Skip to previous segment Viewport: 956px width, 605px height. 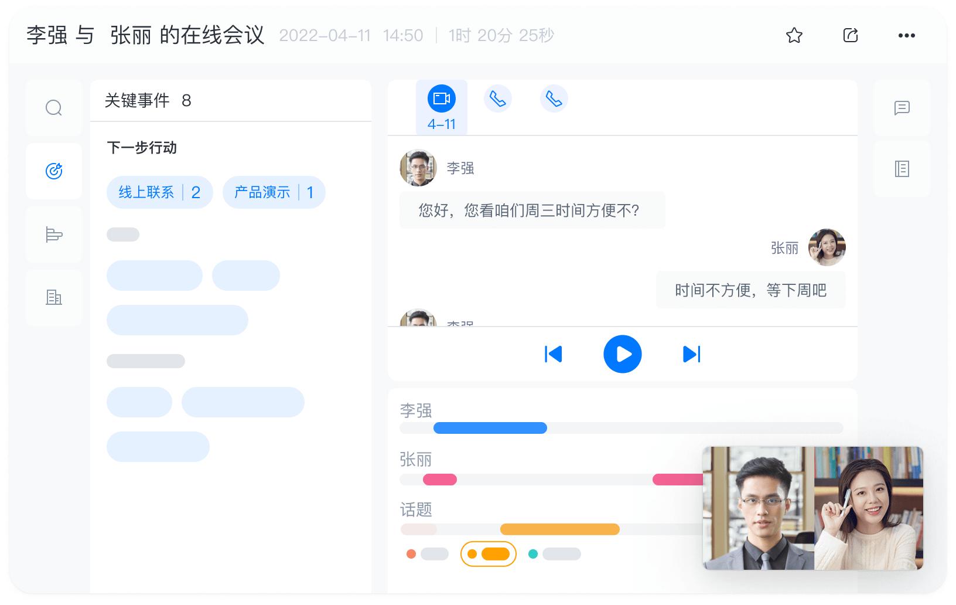tap(553, 354)
